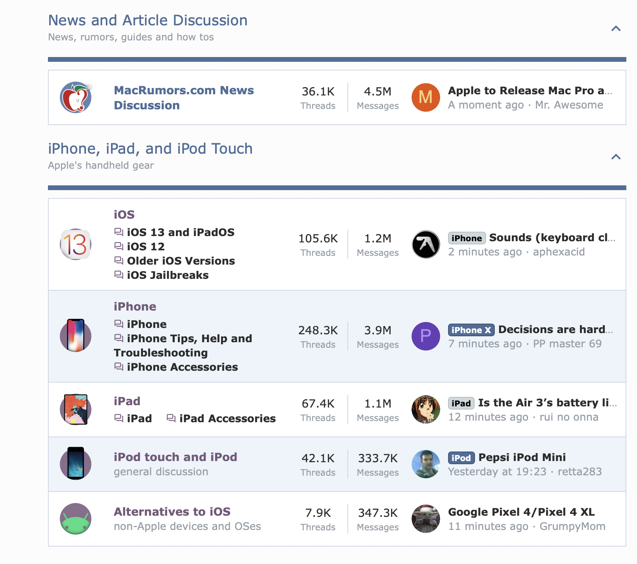Image resolution: width=637 pixels, height=564 pixels.
Task: Click the chat icon beside iOS 12
Action: tap(119, 246)
